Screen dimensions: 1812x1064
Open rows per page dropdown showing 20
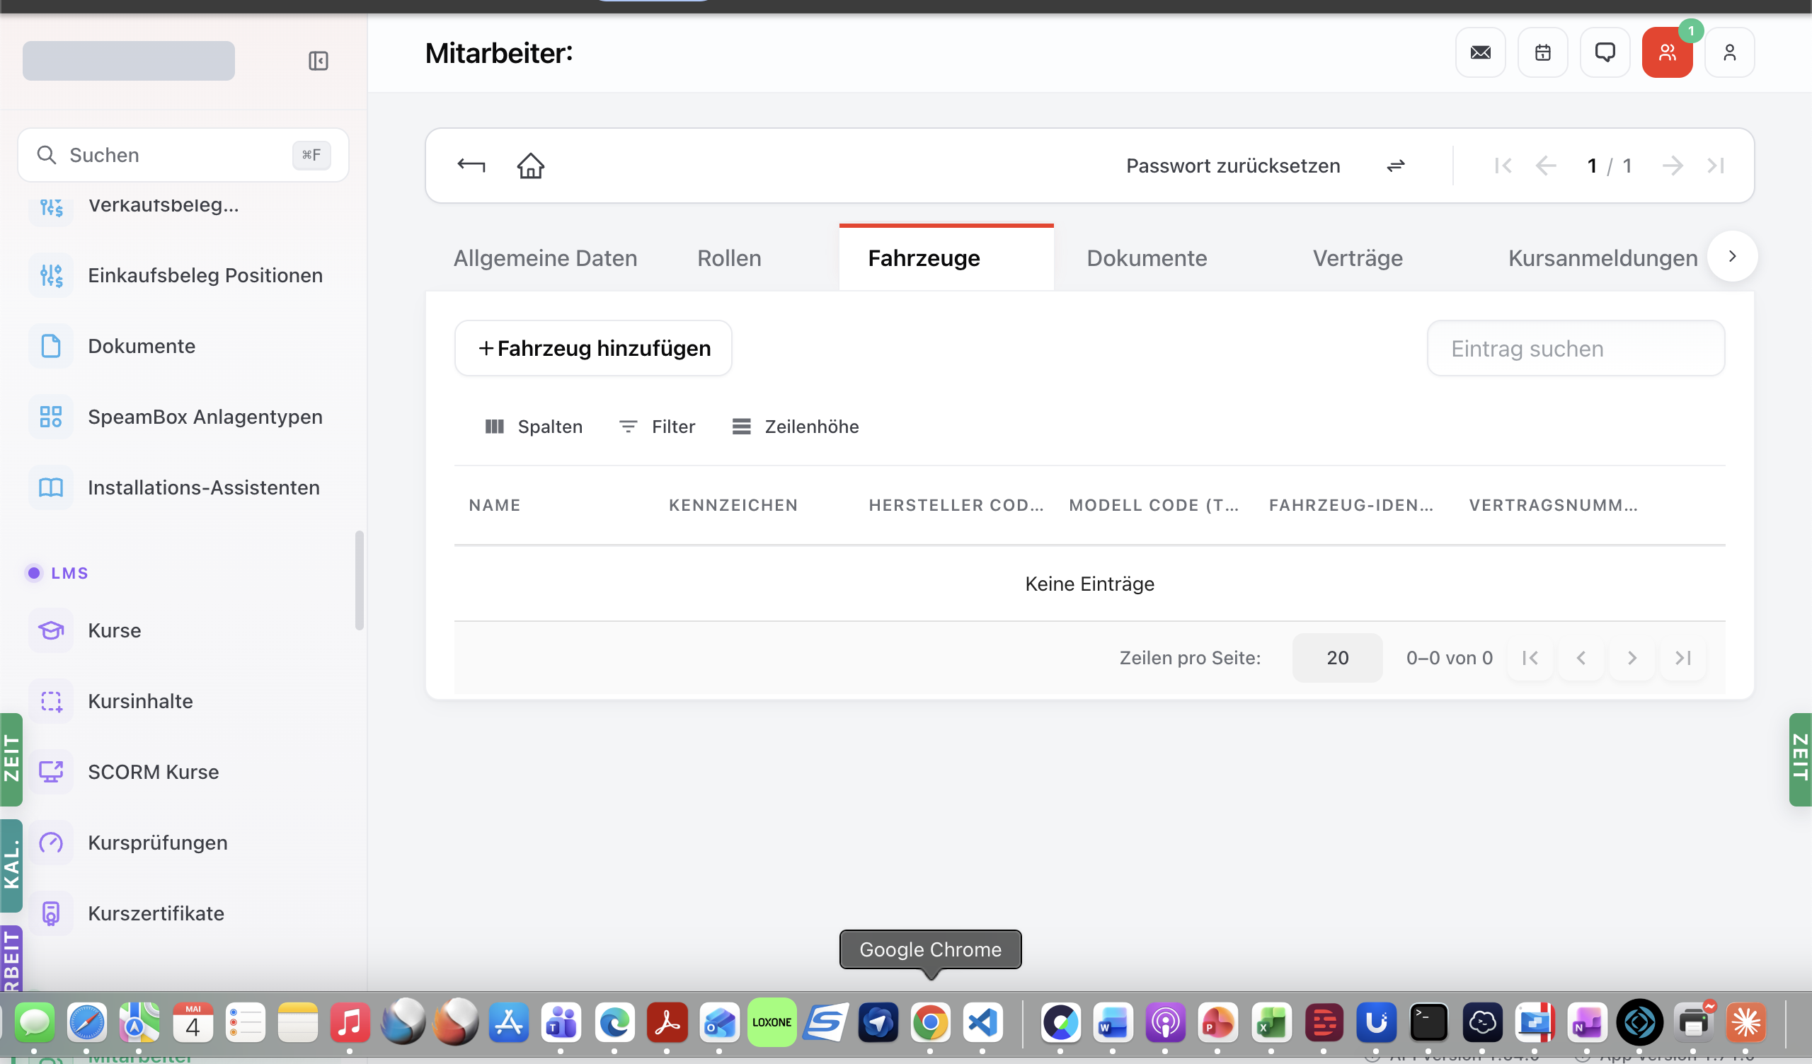click(x=1337, y=658)
